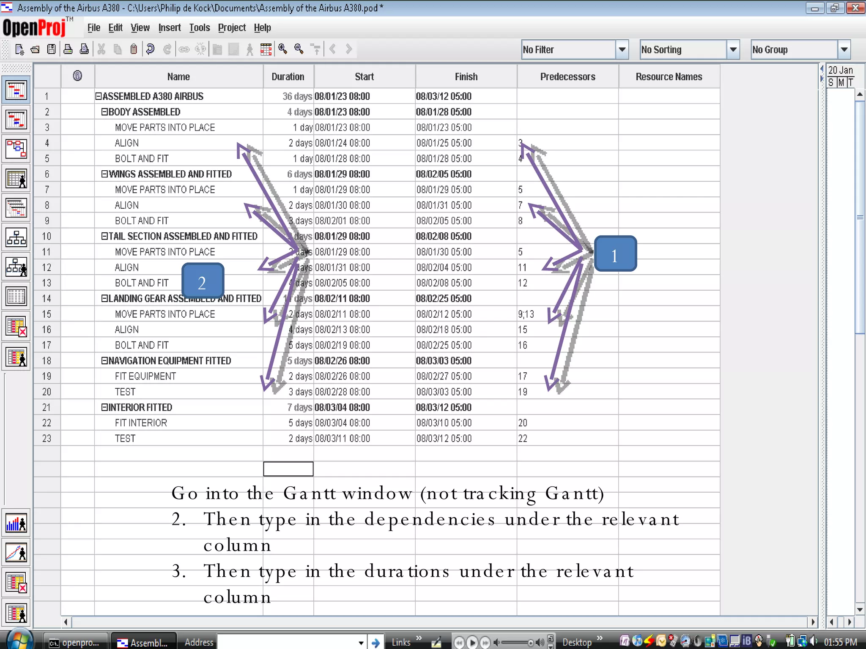This screenshot has width=866, height=649.
Task: Open the No Filter dropdown
Action: point(622,49)
